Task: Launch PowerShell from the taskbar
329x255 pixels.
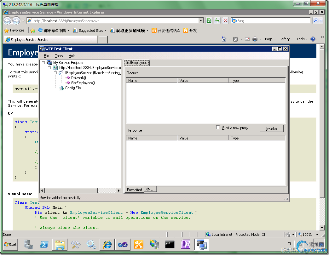Action: 44,245
